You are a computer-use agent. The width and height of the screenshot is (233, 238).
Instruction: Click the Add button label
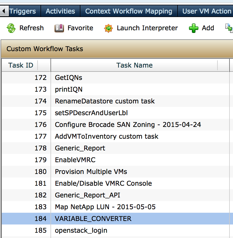(208, 28)
